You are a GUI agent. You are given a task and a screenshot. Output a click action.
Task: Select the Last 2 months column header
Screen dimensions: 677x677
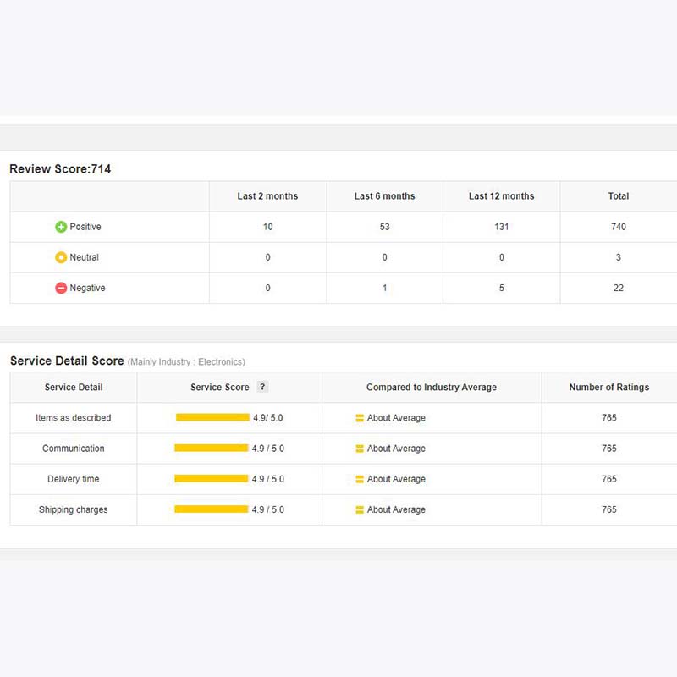267,196
